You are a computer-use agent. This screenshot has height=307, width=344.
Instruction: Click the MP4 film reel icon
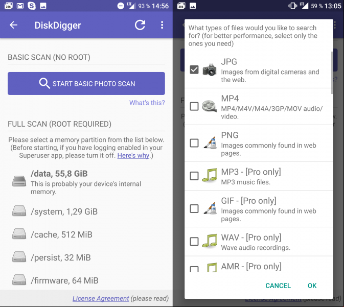pyautogui.click(x=210, y=106)
